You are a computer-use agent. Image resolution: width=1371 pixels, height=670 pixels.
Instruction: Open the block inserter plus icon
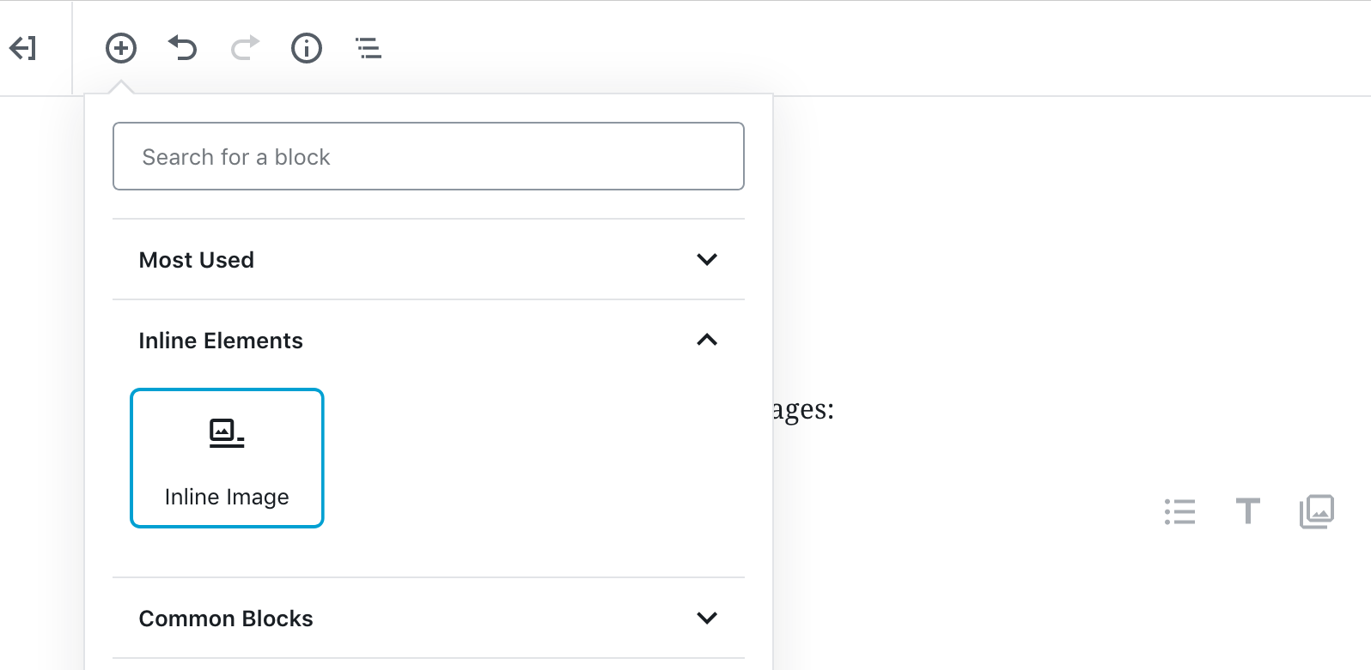pyautogui.click(x=121, y=48)
